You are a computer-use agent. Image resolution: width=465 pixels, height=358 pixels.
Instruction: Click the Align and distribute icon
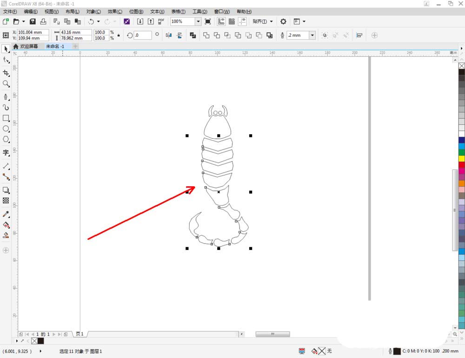pyautogui.click(x=359, y=35)
